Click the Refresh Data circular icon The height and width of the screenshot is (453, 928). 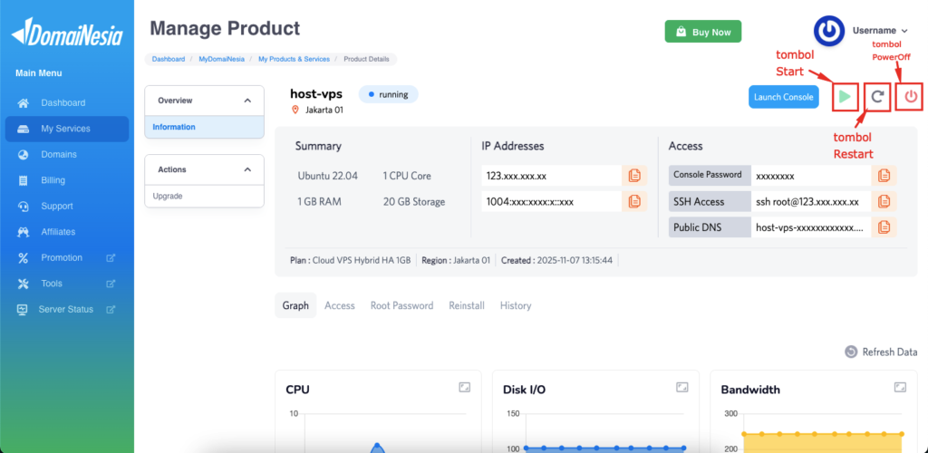[850, 352]
